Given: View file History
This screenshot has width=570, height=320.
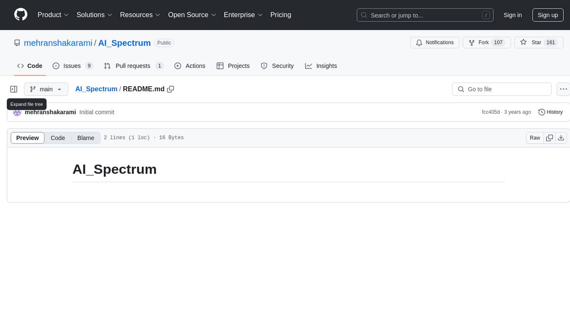Looking at the screenshot, I should coord(550,112).
